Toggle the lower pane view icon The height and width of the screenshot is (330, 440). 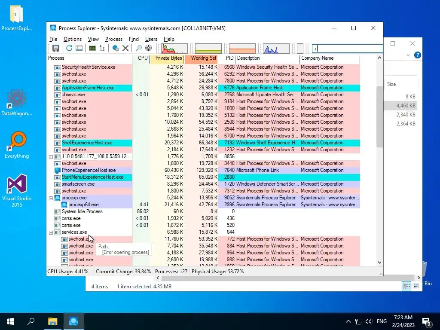point(79,48)
